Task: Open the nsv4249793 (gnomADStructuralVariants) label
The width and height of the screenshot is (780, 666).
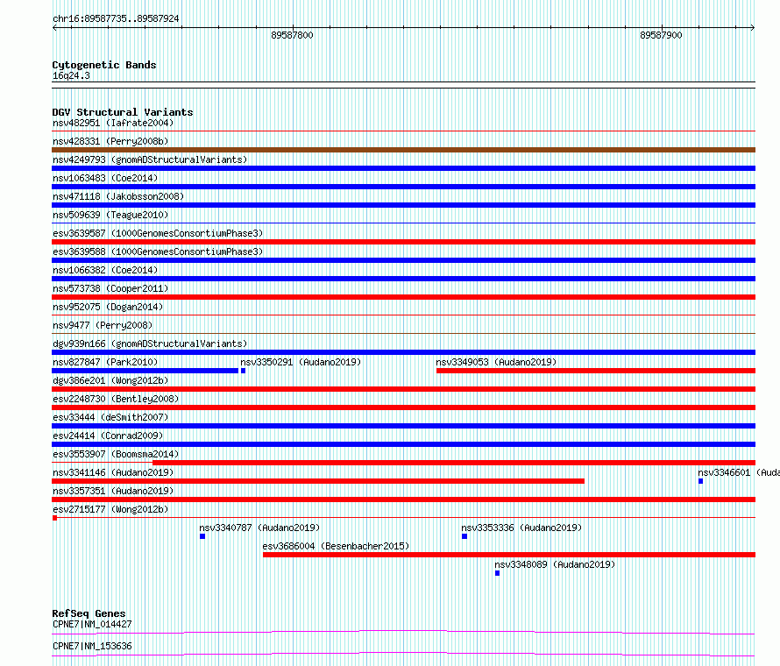Action: (150, 159)
